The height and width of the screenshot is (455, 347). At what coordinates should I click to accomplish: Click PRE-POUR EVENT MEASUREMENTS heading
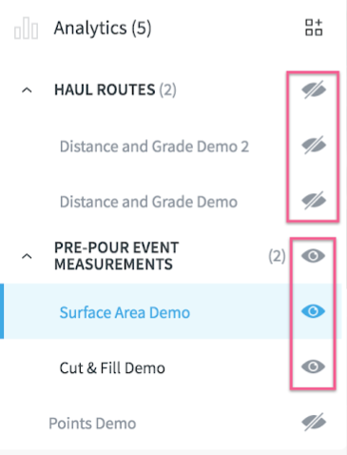[x=117, y=256]
